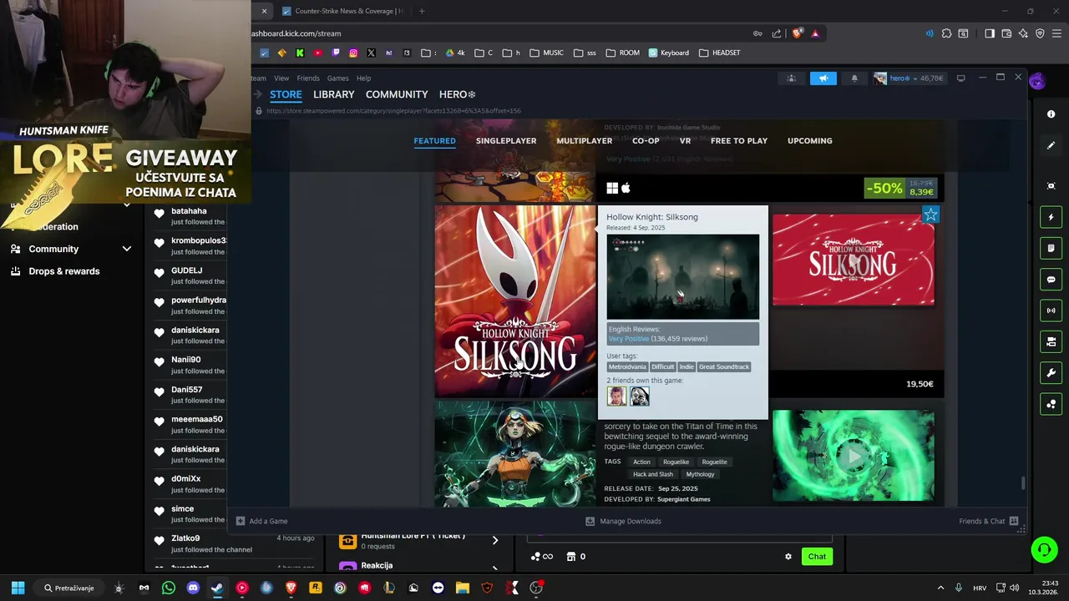Open X (Twitter) bookmark in bookmarks bar

pos(371,53)
